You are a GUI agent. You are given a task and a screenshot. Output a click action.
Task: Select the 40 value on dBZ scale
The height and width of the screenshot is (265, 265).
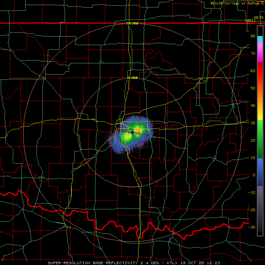point(253,106)
